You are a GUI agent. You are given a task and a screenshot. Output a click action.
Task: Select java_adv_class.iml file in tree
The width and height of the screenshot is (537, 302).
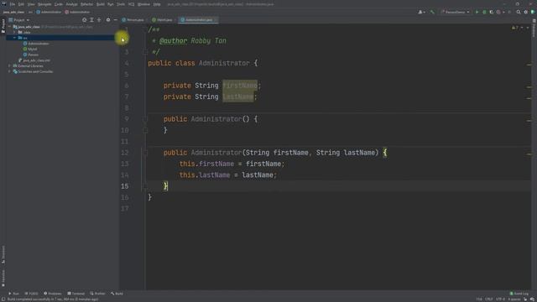coord(34,60)
